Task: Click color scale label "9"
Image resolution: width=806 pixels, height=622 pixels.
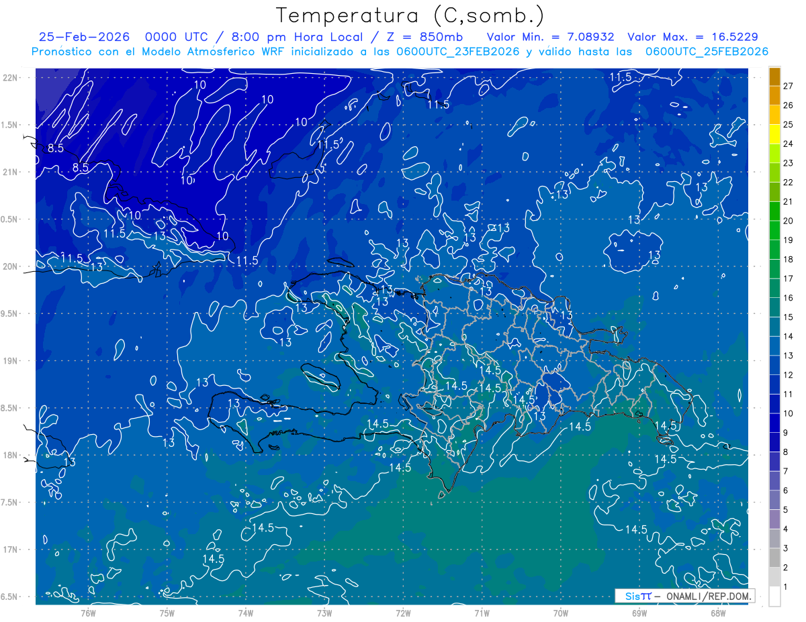Action: 785,433
